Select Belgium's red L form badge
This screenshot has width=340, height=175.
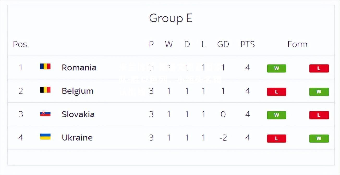(x=276, y=92)
